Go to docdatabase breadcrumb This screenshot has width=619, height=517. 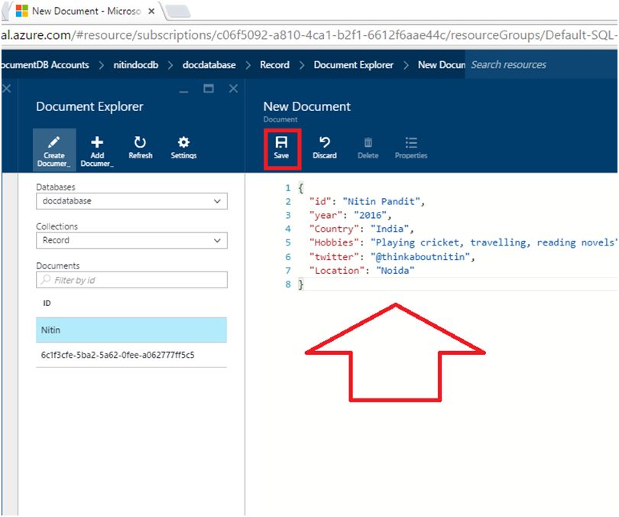pos(209,65)
